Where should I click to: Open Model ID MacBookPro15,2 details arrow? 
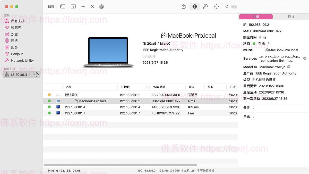click(x=288, y=67)
